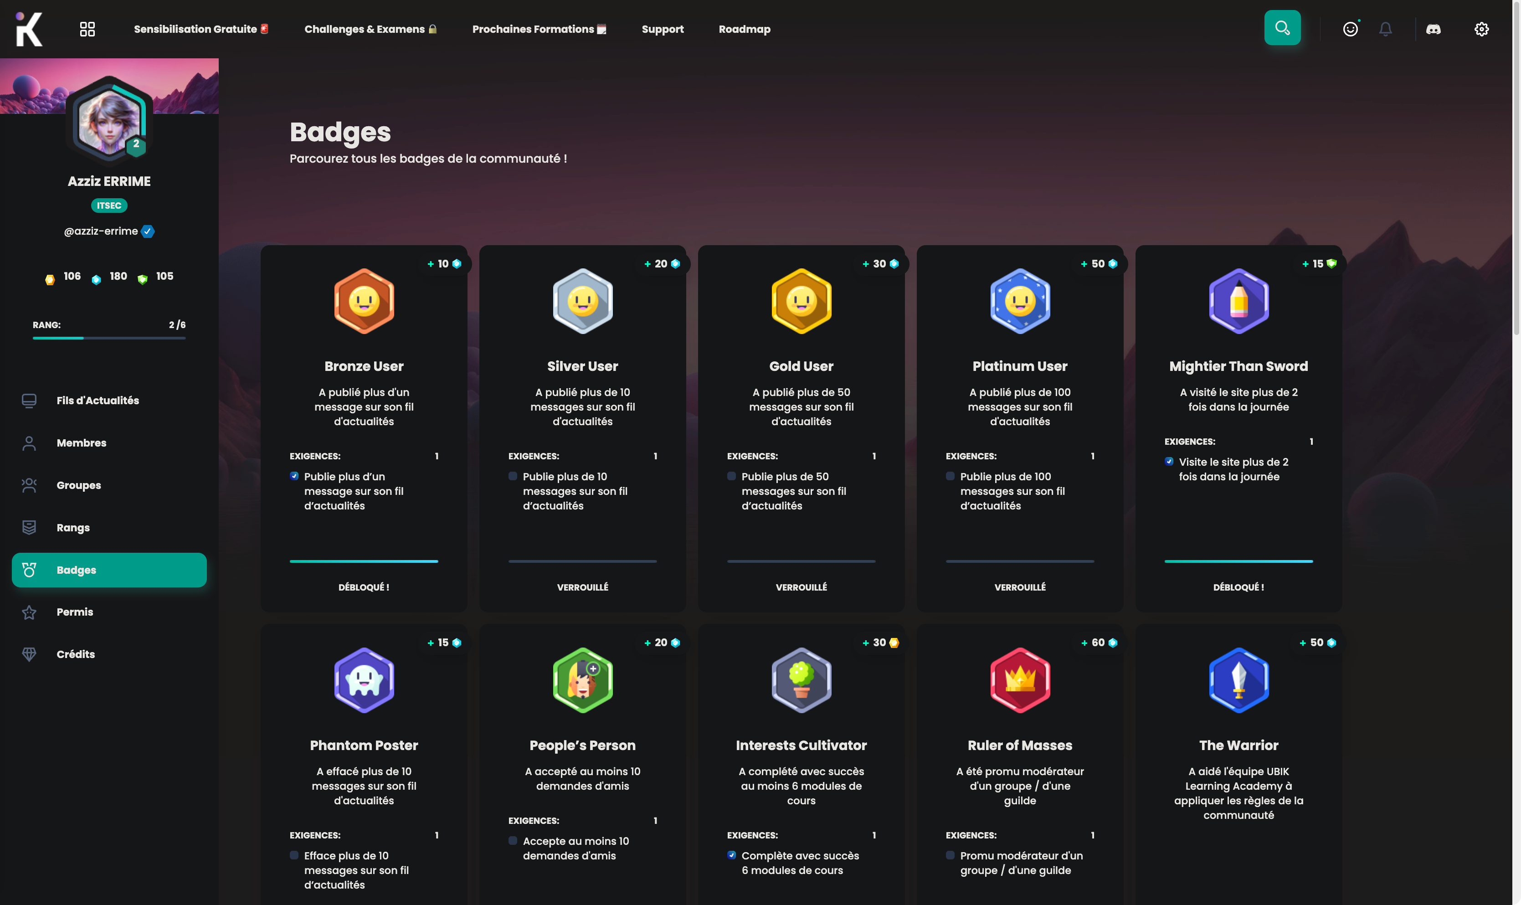
Task: Click the blue gem icon beside 180
Action: click(96, 280)
